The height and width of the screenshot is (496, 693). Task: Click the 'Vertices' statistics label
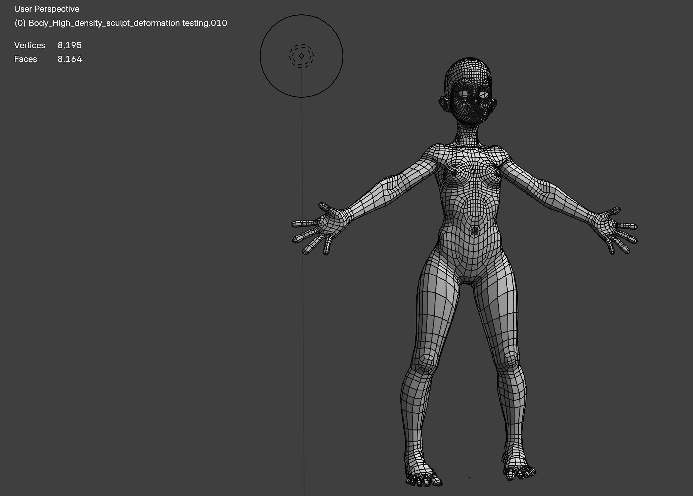[30, 45]
